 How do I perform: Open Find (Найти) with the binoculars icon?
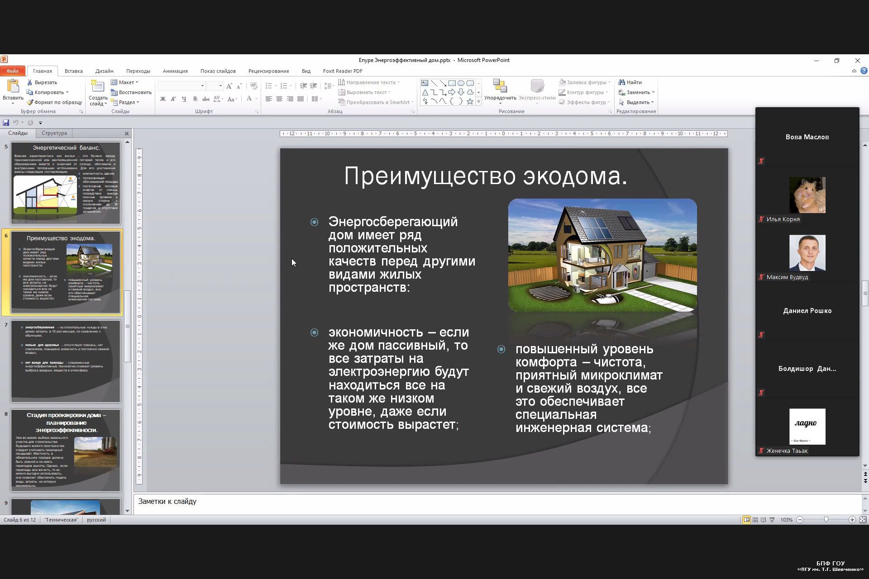click(x=630, y=82)
